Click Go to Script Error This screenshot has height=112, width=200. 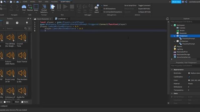(130, 6)
